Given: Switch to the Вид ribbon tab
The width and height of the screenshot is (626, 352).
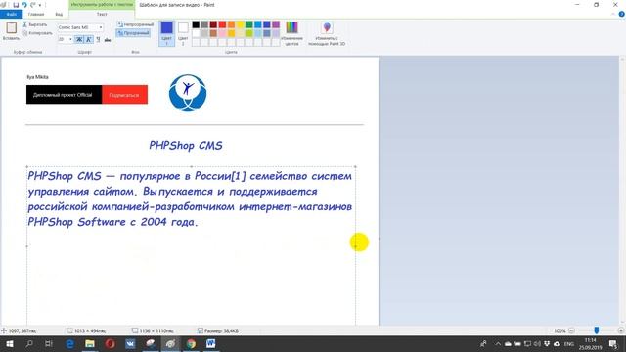Looking at the screenshot, I should coord(59,14).
